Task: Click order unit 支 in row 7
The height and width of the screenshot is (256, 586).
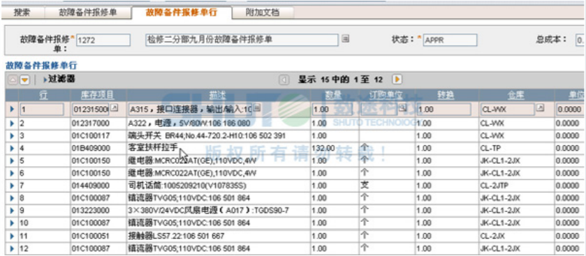Action: click(x=365, y=185)
